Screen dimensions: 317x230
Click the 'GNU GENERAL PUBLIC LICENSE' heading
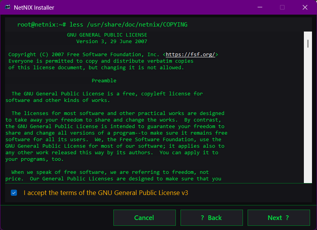(x=107, y=34)
